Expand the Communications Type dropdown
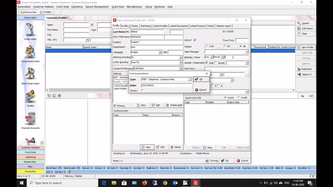This screenshot has width=333, height=187. click(x=190, y=79)
